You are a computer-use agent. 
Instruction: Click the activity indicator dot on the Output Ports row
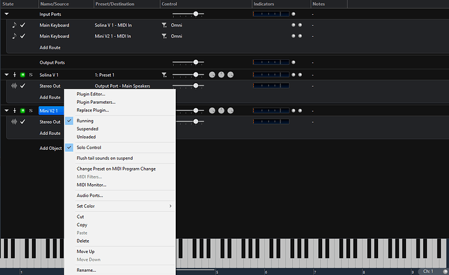click(293, 62)
